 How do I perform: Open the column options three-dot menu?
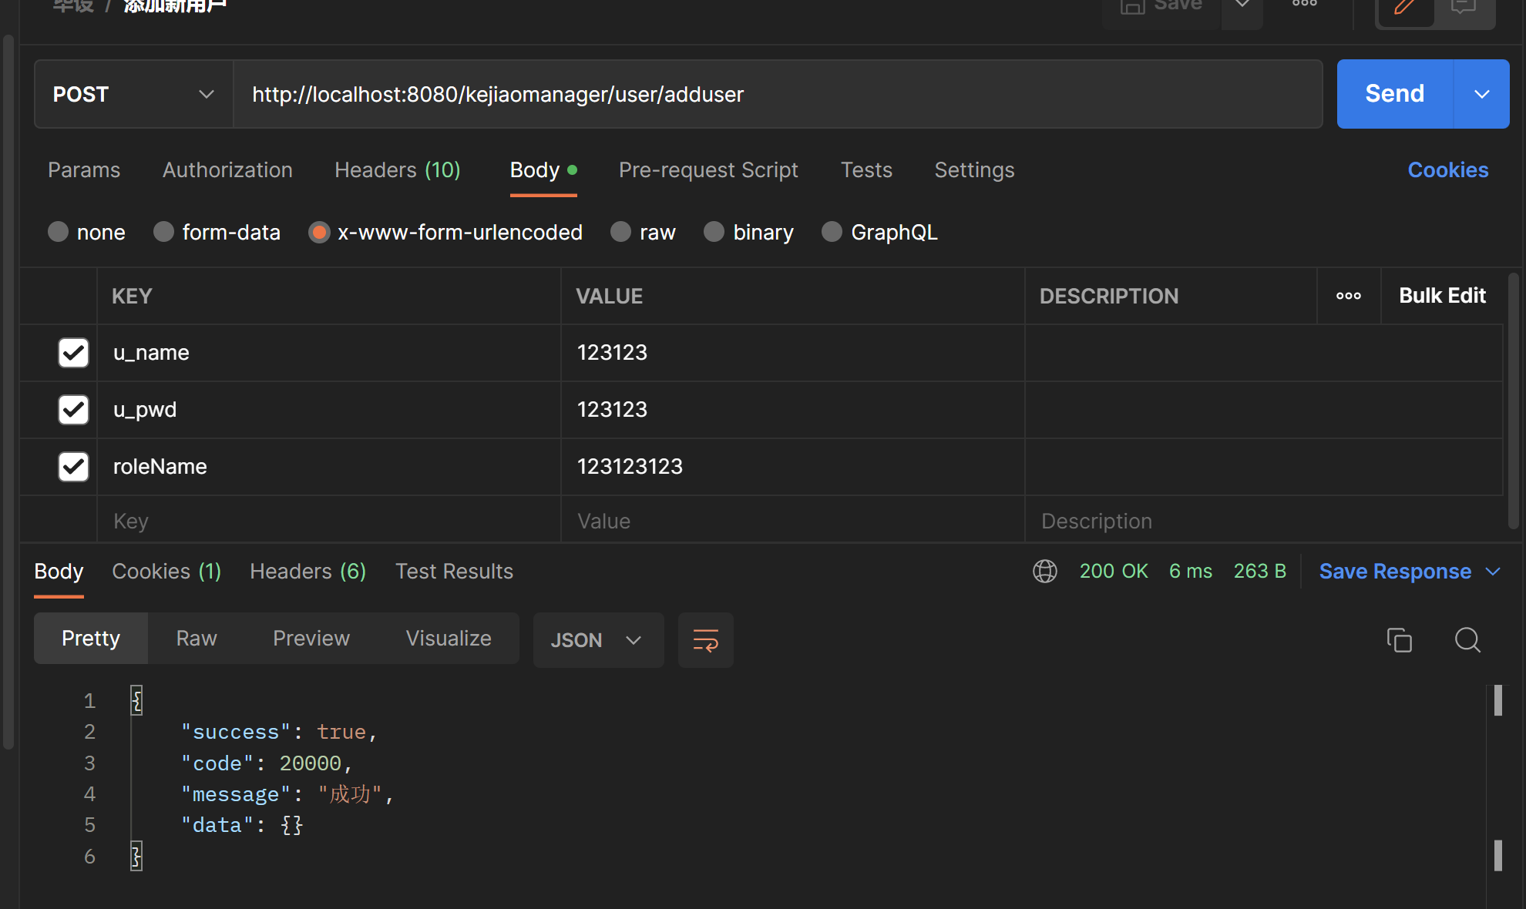click(1348, 296)
